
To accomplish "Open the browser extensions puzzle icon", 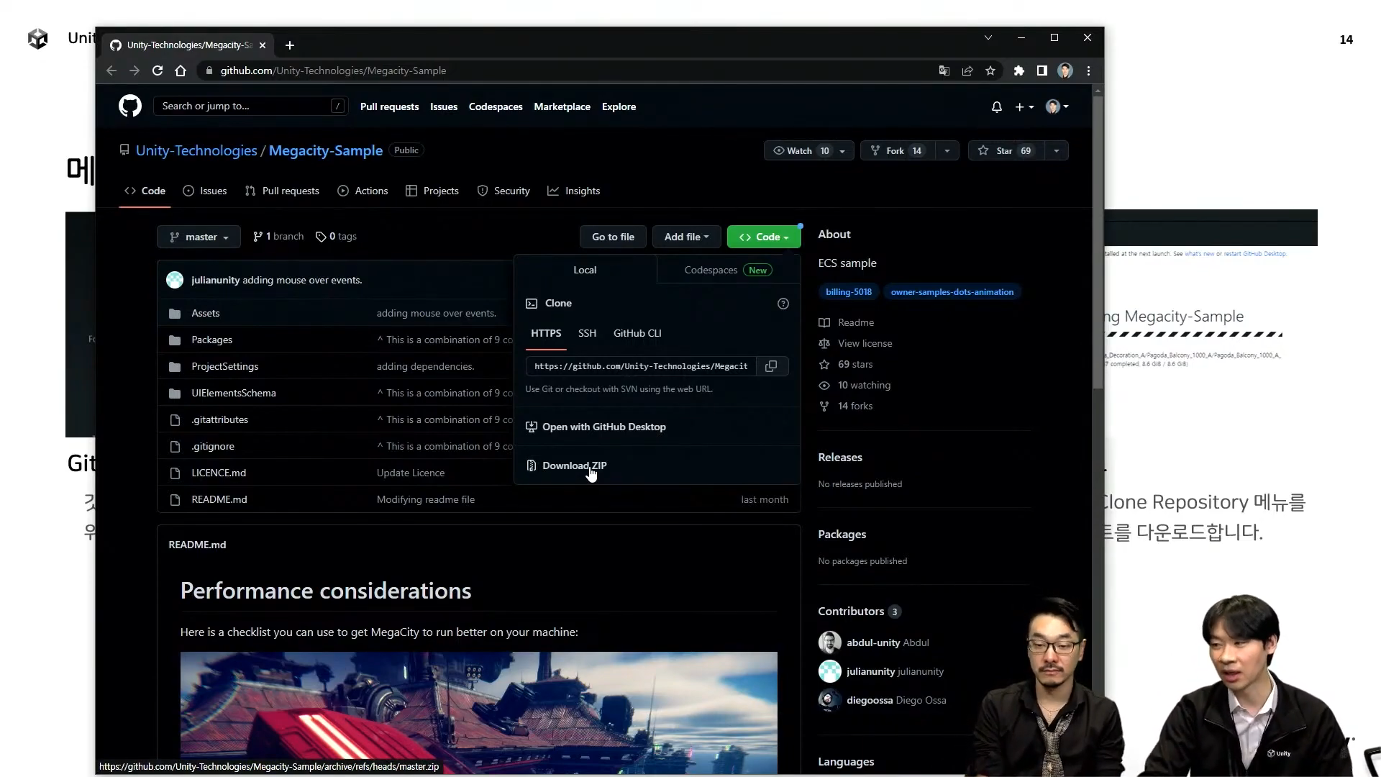I will coord(1018,71).
